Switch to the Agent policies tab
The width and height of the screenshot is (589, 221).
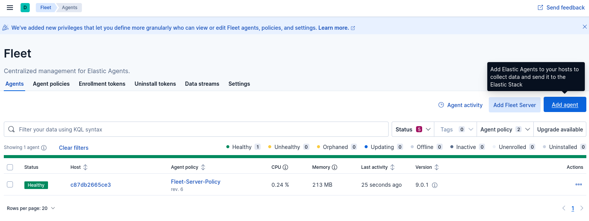click(51, 84)
